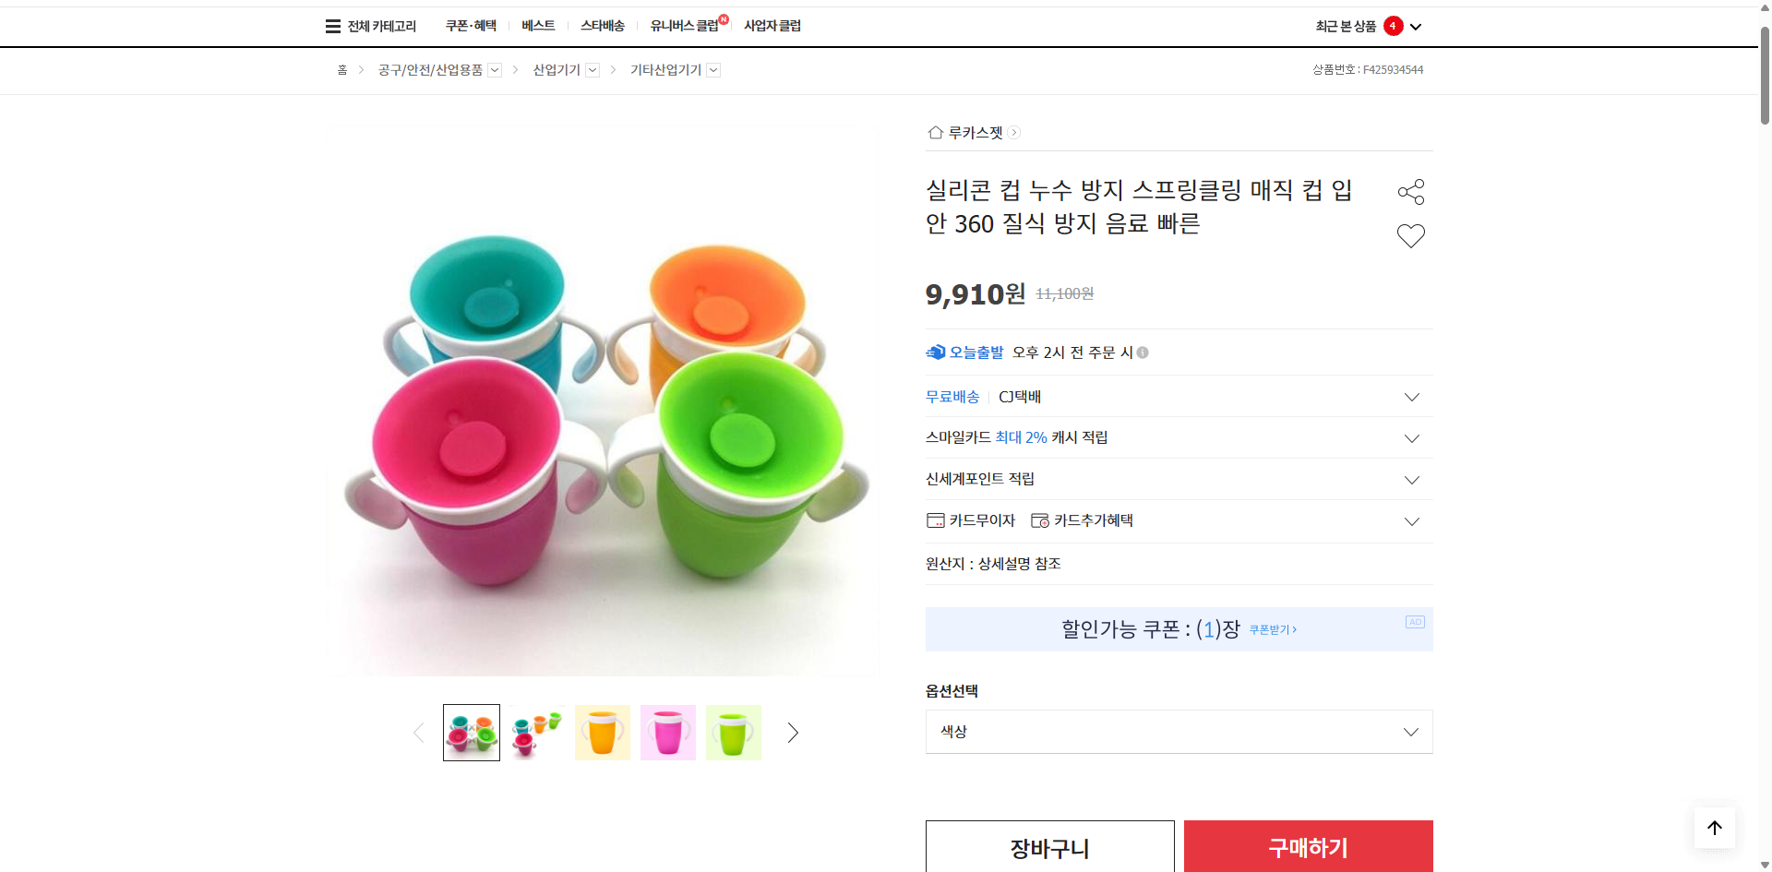Image resolution: width=1772 pixels, height=872 pixels.
Task: Click the 구매하기 purchase button
Action: [x=1308, y=847]
